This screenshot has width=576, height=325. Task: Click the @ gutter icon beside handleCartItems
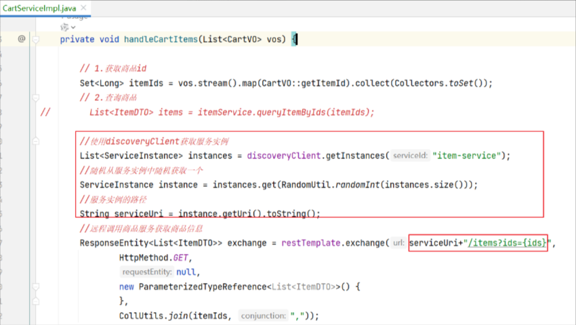pyautogui.click(x=22, y=39)
